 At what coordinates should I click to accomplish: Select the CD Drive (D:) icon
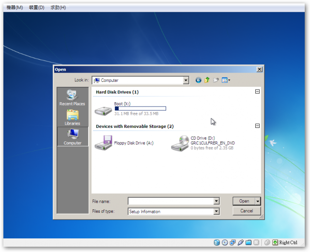180,143
